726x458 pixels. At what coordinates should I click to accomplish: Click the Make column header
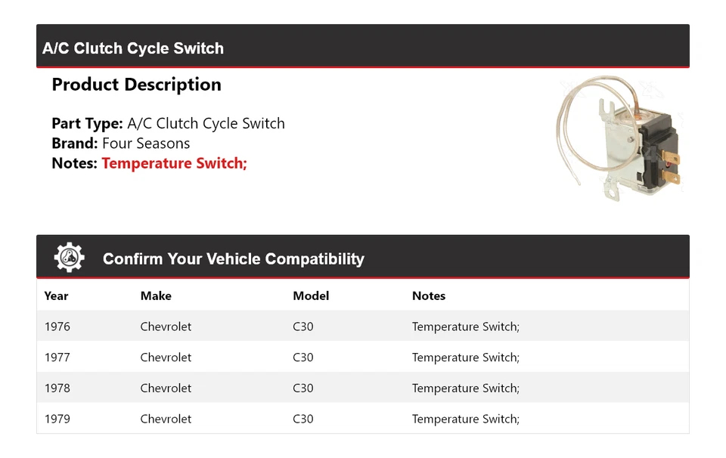[x=156, y=296]
